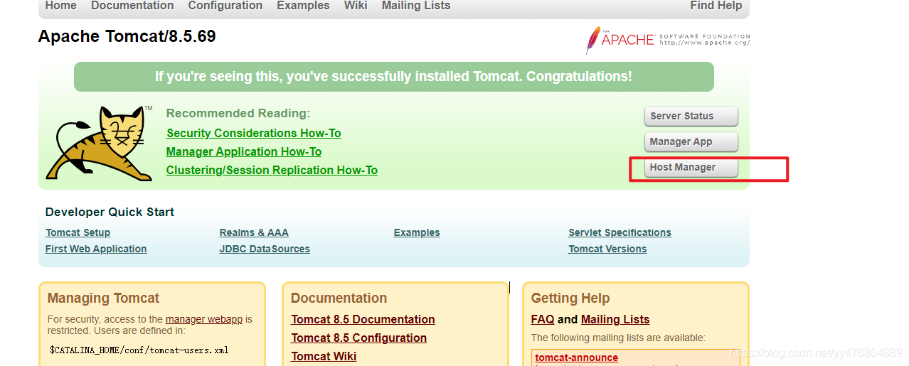Open the Home nav item

60,6
